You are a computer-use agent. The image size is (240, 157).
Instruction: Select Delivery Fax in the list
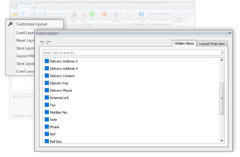59,83
